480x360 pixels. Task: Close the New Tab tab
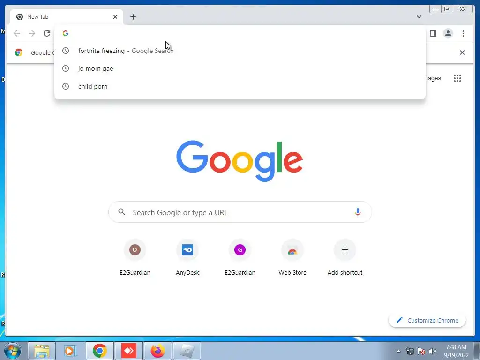[115, 17]
